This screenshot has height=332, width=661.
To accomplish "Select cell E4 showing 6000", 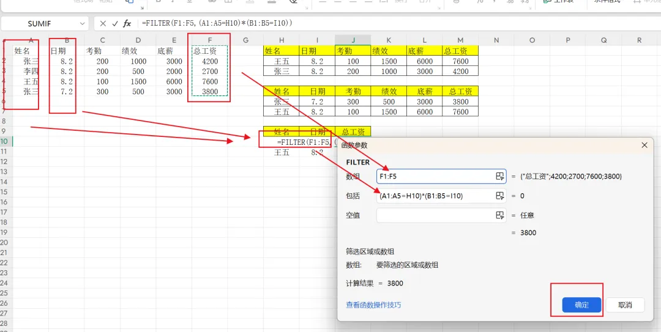I will point(174,81).
